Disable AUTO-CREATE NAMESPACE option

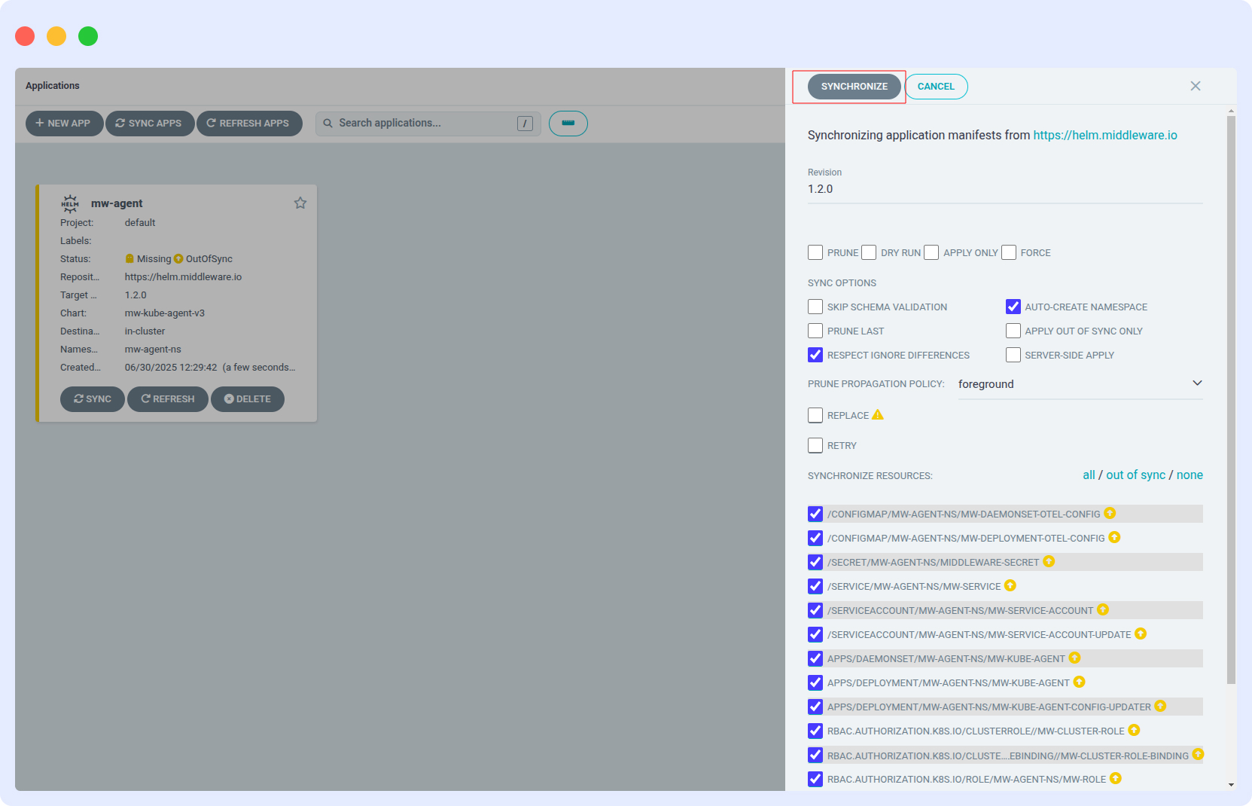(1013, 307)
